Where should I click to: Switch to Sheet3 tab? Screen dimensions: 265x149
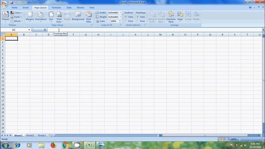click(41, 135)
